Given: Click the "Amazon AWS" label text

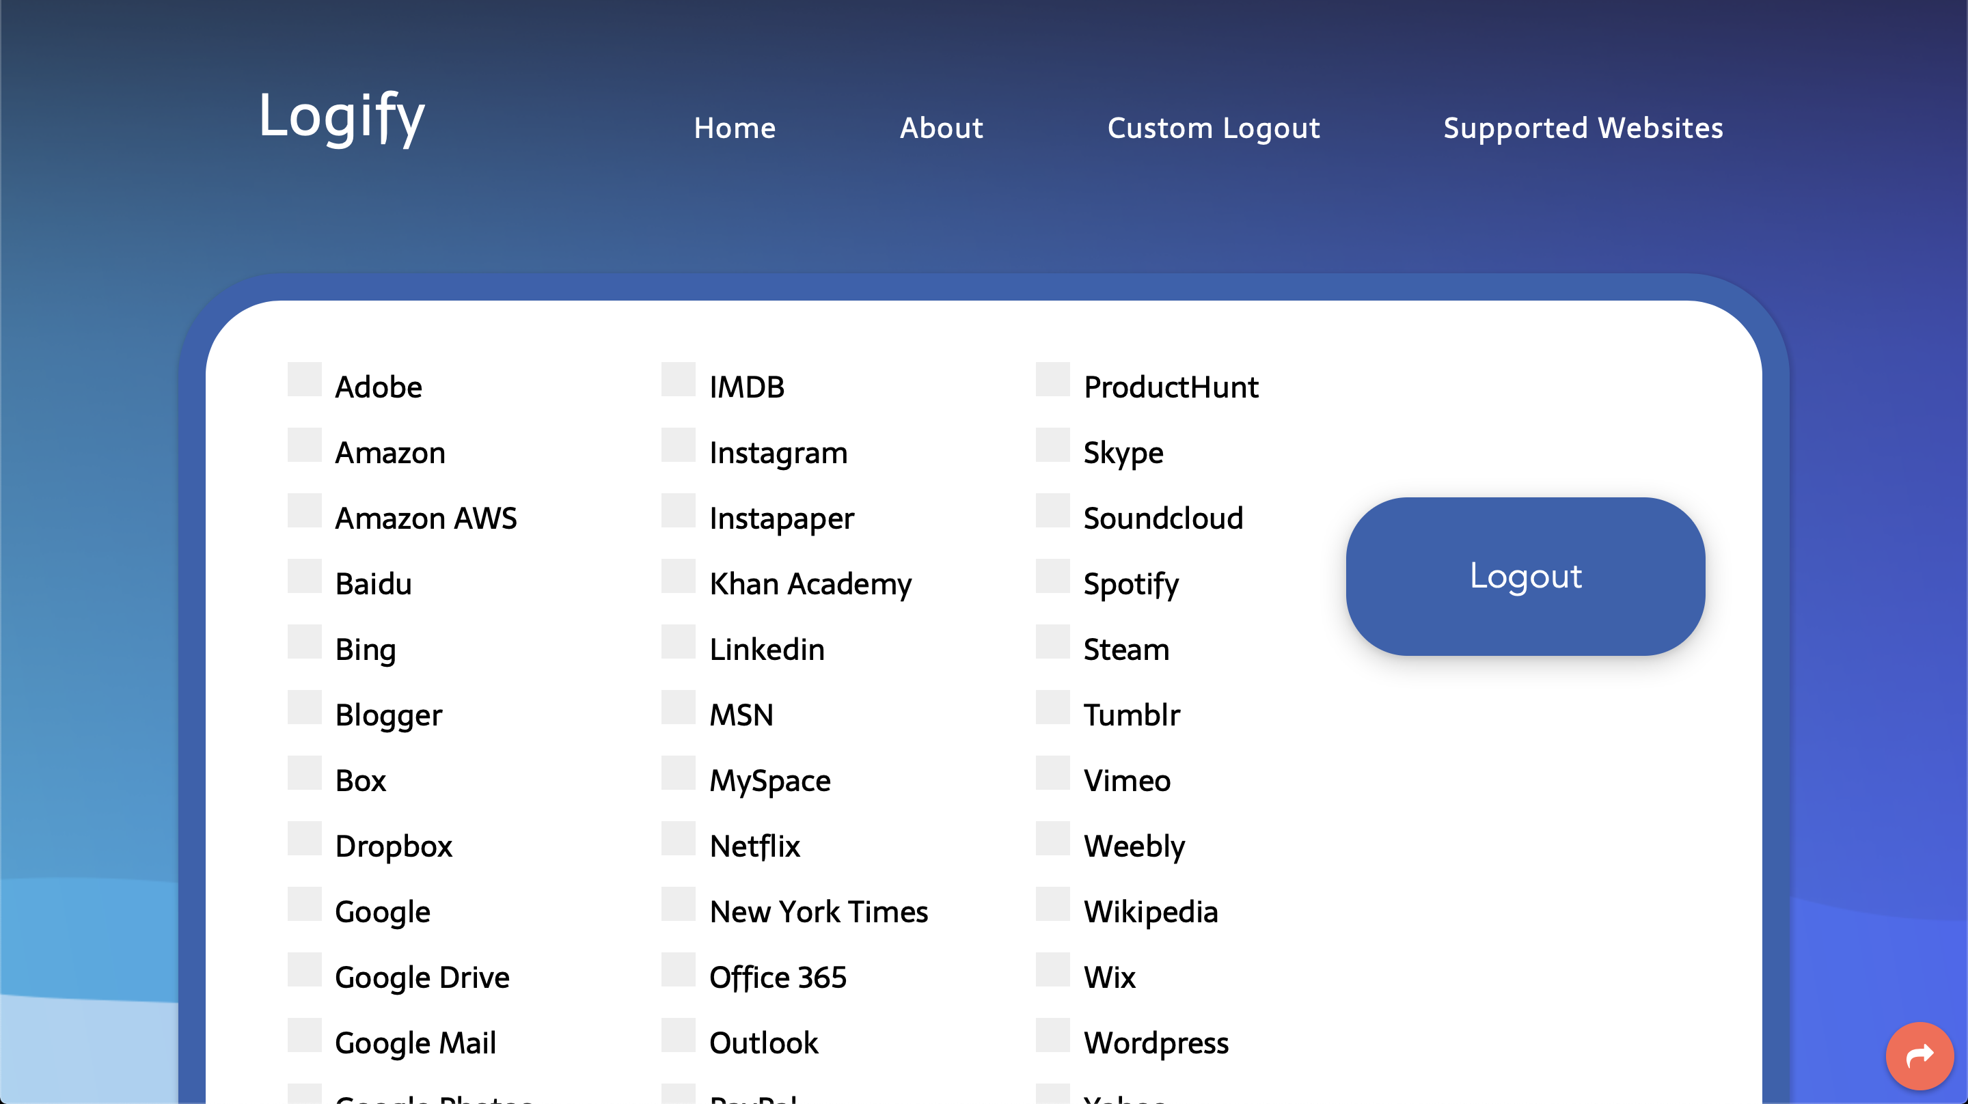Looking at the screenshot, I should (x=426, y=519).
